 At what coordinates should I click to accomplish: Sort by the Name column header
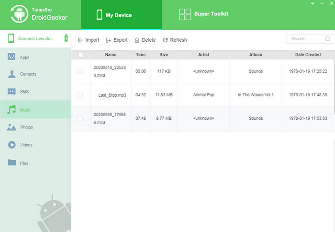pyautogui.click(x=111, y=55)
